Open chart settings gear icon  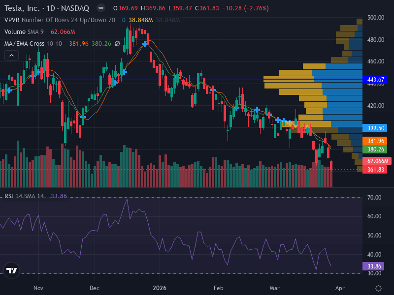378,288
